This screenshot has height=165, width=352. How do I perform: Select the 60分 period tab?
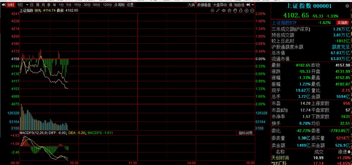[x=97, y=5]
